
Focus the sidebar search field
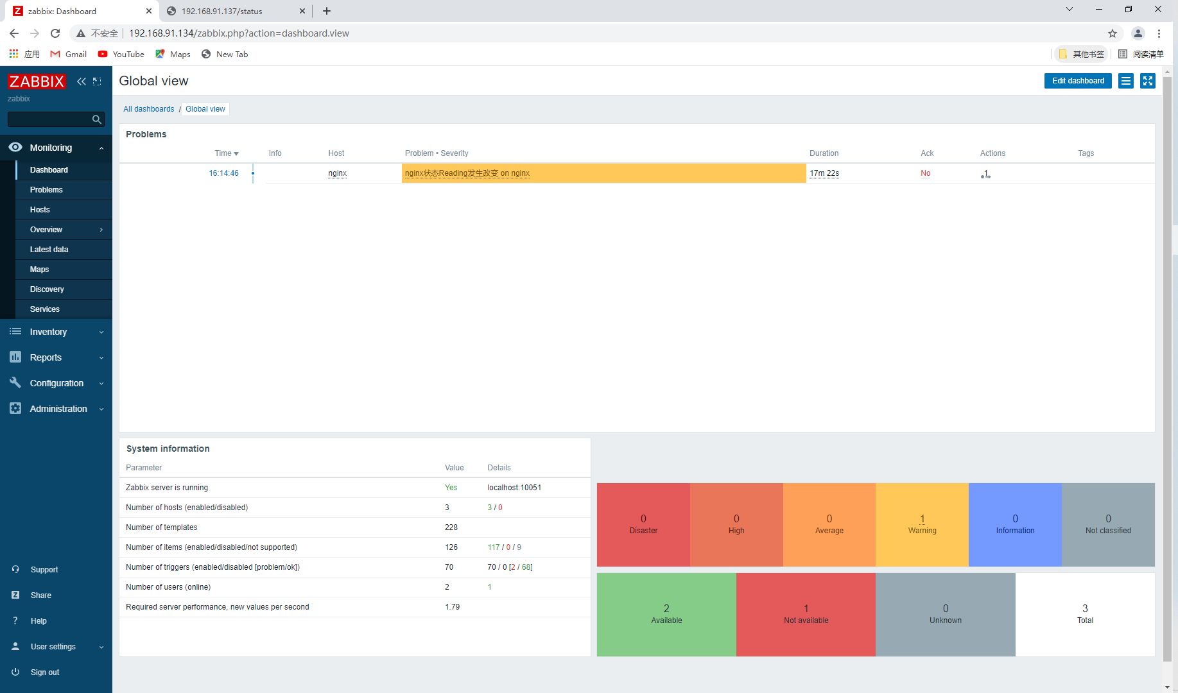[49, 119]
